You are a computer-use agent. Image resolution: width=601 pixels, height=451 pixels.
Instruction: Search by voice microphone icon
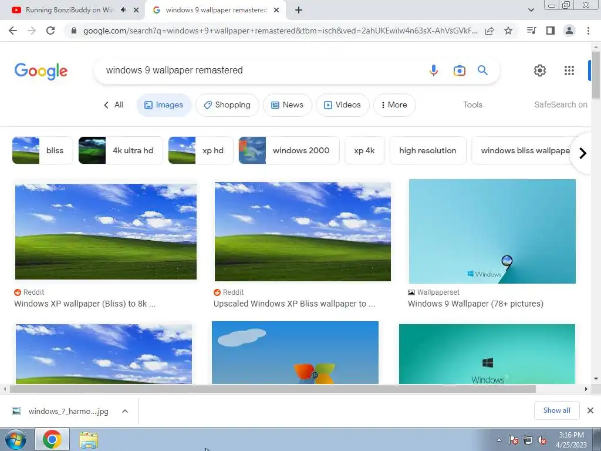(434, 70)
